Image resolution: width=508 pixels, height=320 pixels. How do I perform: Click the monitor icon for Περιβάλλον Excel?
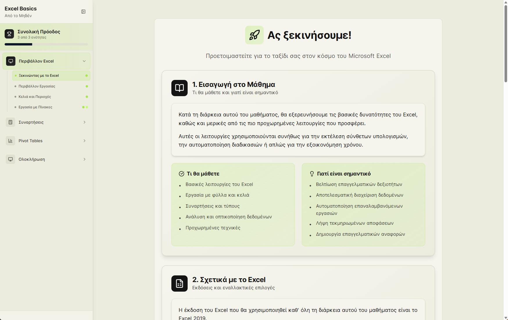(x=11, y=61)
